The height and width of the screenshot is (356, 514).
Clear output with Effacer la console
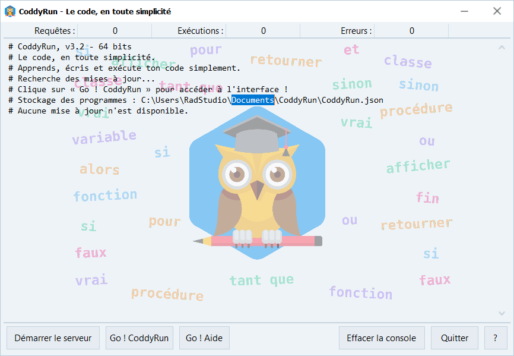tap(382, 338)
